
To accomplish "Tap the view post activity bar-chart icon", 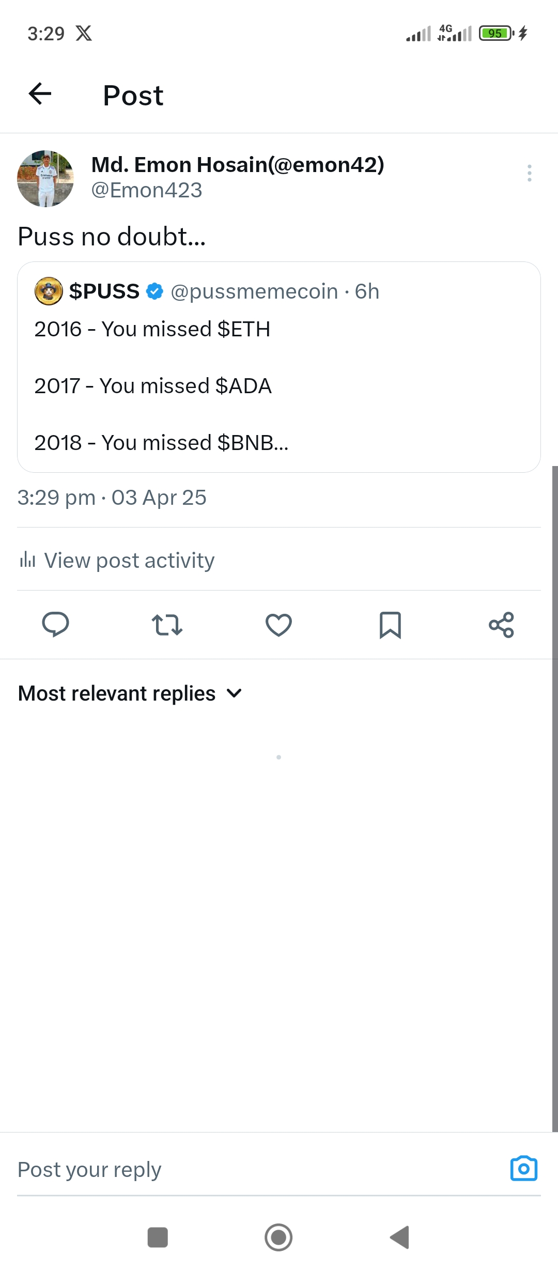I will (x=27, y=560).
